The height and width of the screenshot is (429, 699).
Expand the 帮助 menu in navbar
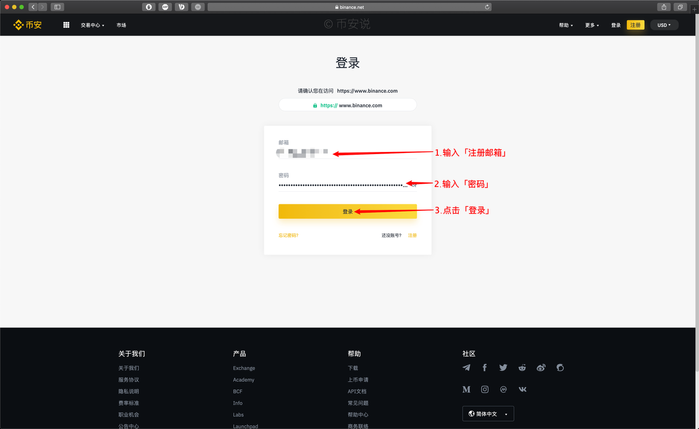[566, 25]
